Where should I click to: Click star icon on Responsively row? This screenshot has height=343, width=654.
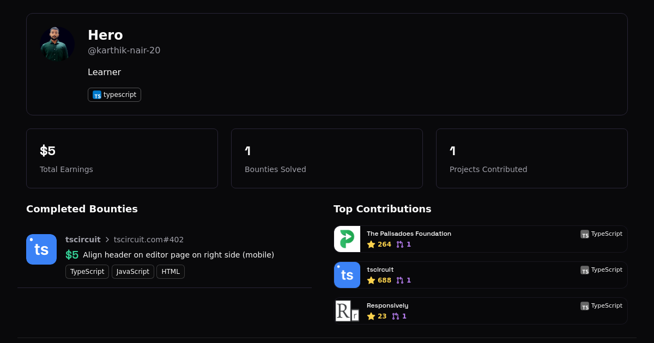(371, 316)
